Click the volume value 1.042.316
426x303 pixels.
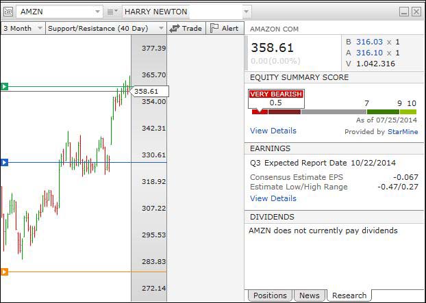point(375,64)
